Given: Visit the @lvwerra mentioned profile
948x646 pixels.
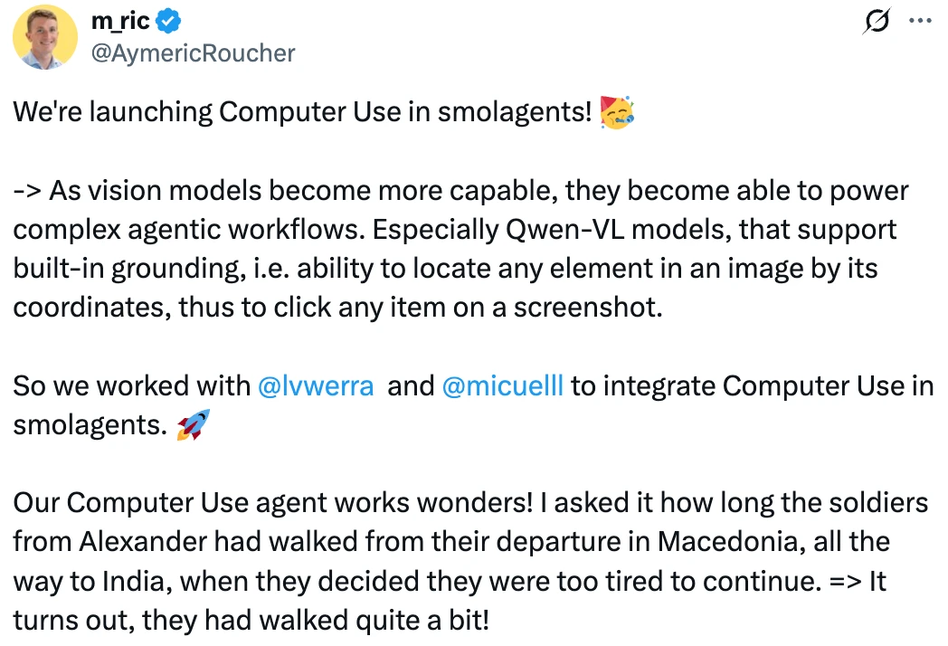Looking at the screenshot, I should (x=316, y=386).
